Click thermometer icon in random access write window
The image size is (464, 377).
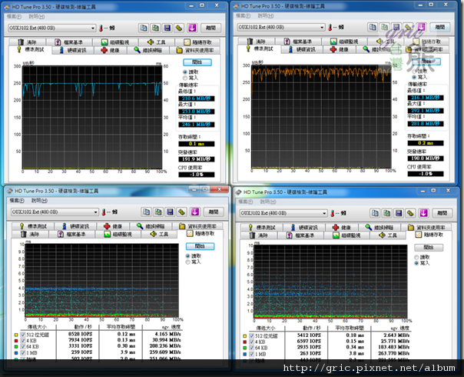pos(333,213)
